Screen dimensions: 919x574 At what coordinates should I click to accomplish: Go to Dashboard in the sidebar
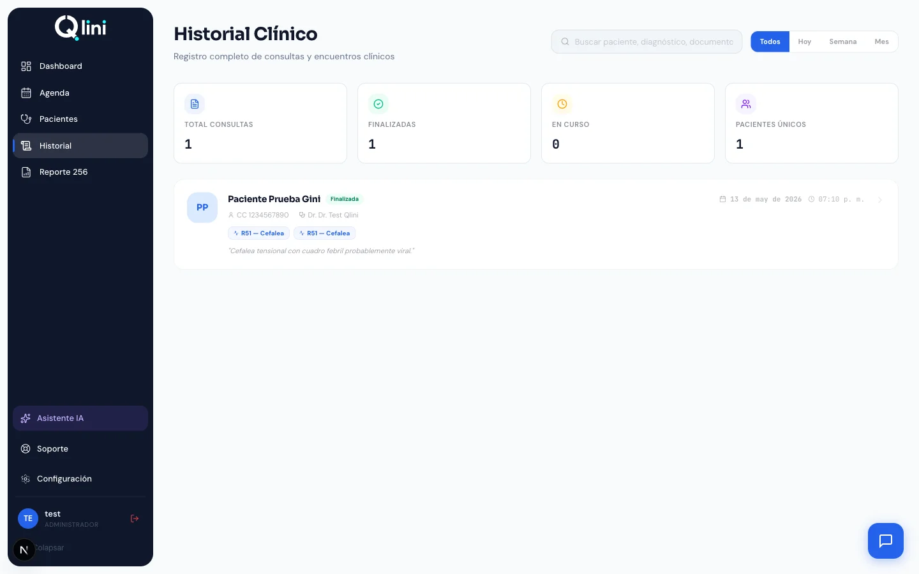pos(80,66)
